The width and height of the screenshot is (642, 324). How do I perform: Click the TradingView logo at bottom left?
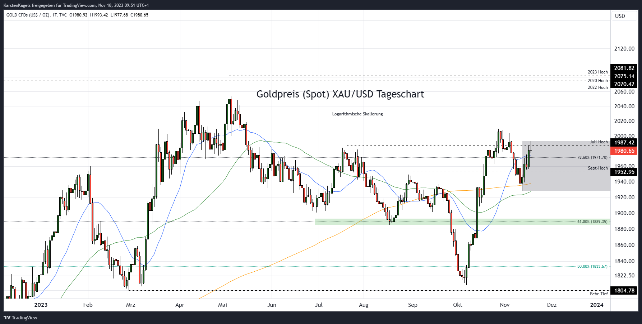pyautogui.click(x=20, y=318)
